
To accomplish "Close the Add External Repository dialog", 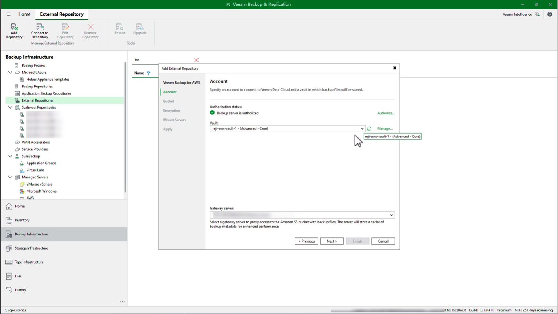I will [395, 68].
